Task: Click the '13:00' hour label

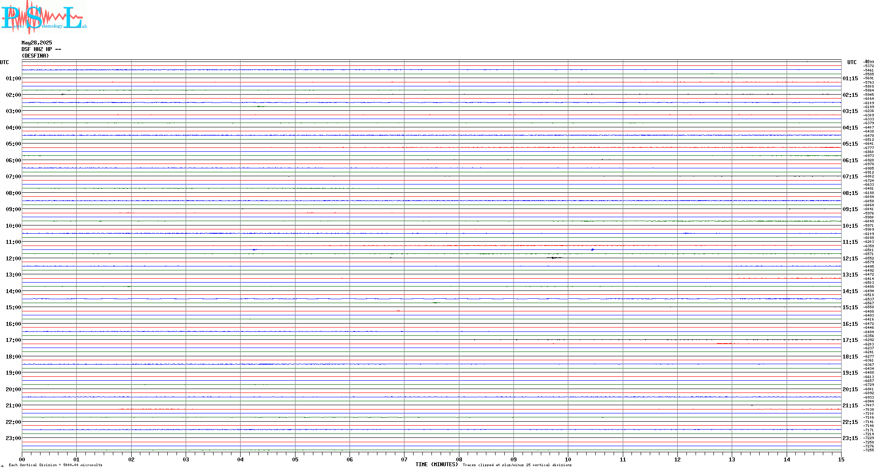Action: pos(14,275)
